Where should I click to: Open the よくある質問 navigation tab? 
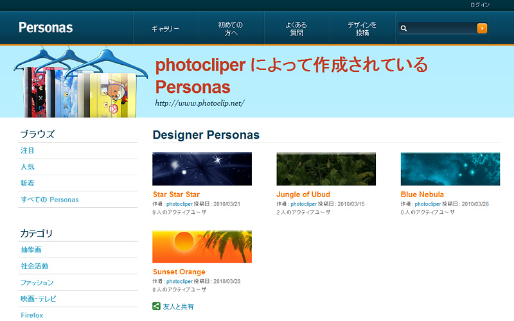[296, 28]
